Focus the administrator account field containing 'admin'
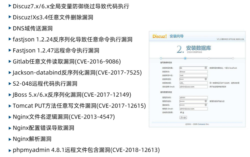 194,97
